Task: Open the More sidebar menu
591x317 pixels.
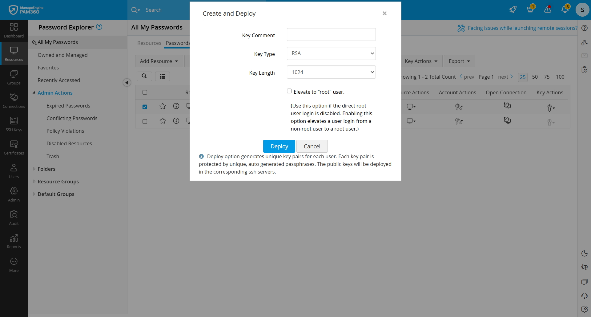Action: tap(14, 265)
